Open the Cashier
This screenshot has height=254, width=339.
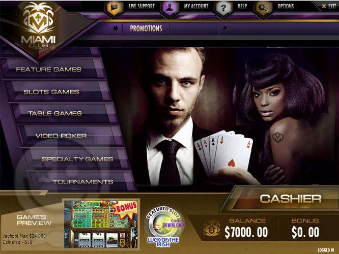[x=291, y=199]
